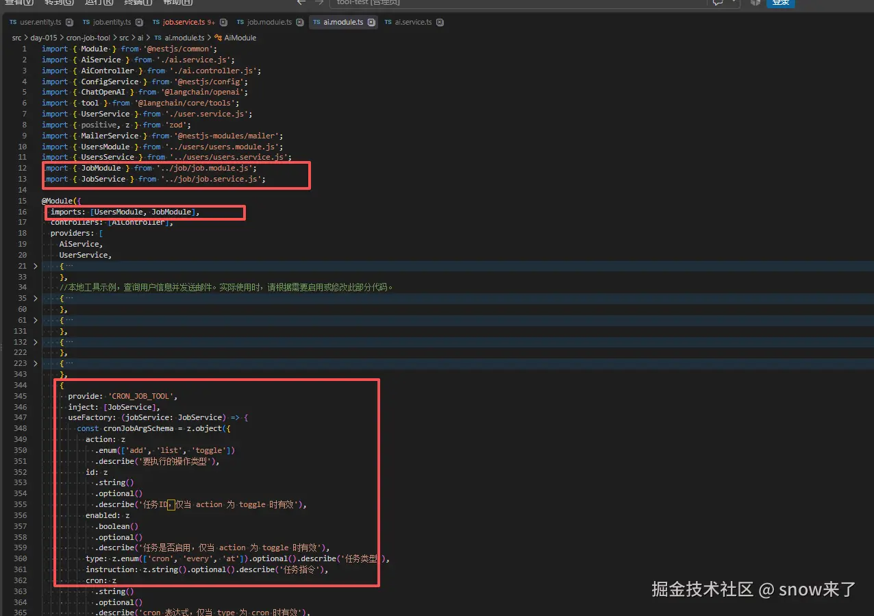This screenshot has width=874, height=616.
Task: Open the ai folder breadcrumb
Action: 140,38
